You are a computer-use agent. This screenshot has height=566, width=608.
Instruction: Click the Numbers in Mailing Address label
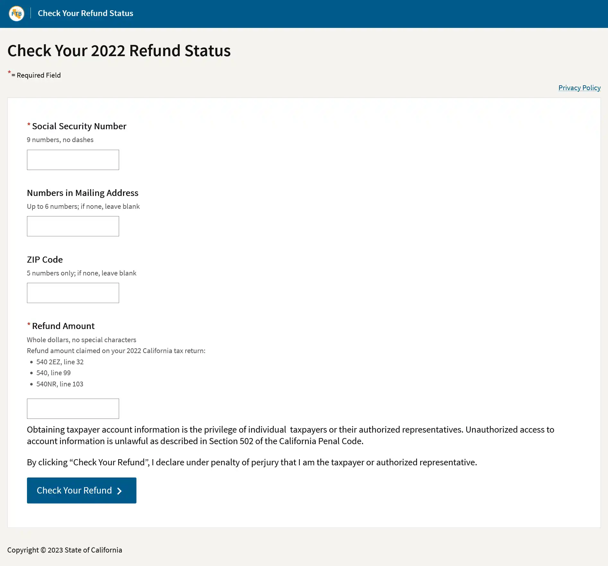tap(83, 193)
